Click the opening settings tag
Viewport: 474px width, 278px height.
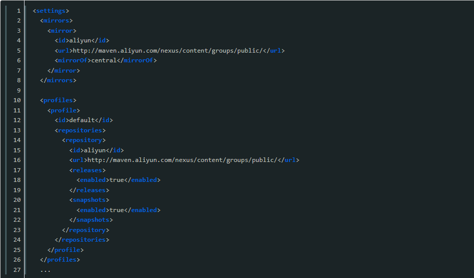pos(51,11)
